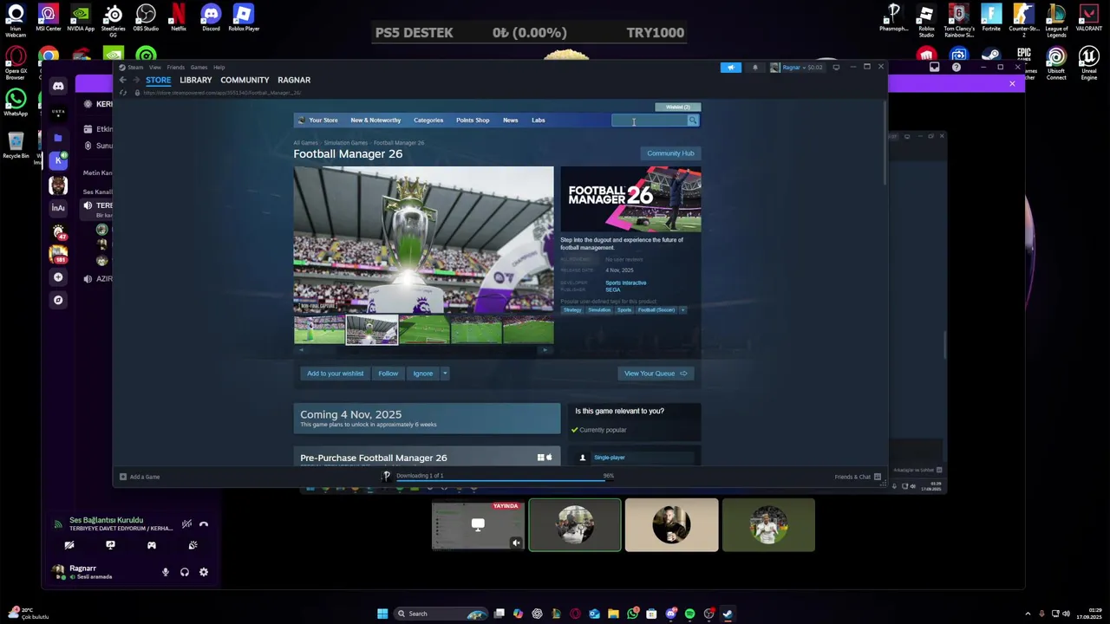This screenshot has height=624, width=1110.
Task: Open the View menu in Steam
Action: pyautogui.click(x=154, y=67)
